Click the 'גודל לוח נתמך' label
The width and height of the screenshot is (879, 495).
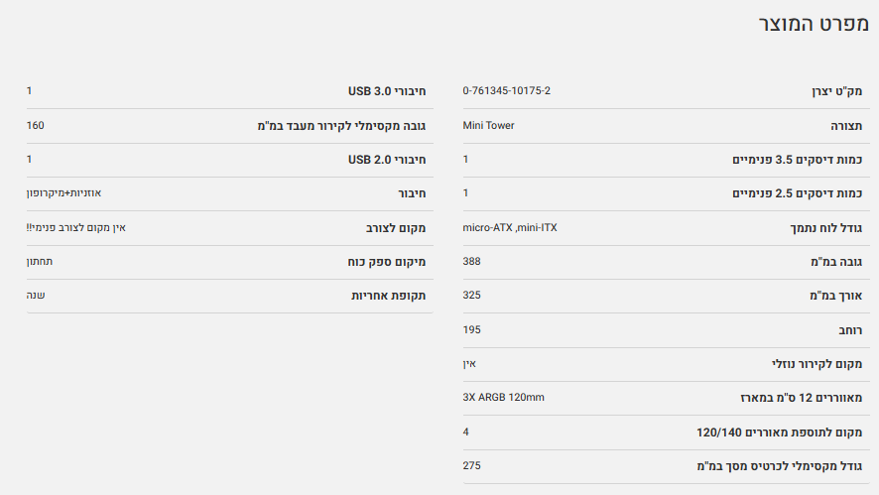coord(825,228)
